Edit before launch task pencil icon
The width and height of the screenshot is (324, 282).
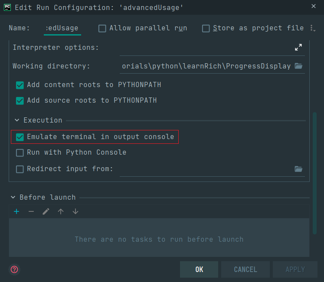(x=46, y=211)
